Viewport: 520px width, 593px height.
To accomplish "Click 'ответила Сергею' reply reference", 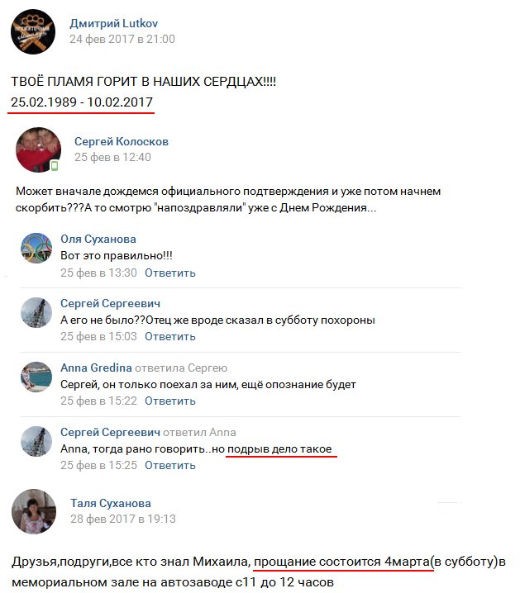I will tap(181, 368).
